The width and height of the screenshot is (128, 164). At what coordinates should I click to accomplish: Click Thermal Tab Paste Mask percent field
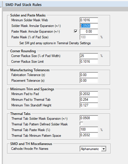[x=89, y=129]
